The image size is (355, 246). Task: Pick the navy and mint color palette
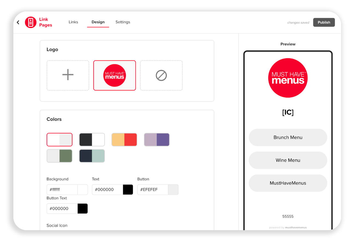pyautogui.click(x=92, y=156)
